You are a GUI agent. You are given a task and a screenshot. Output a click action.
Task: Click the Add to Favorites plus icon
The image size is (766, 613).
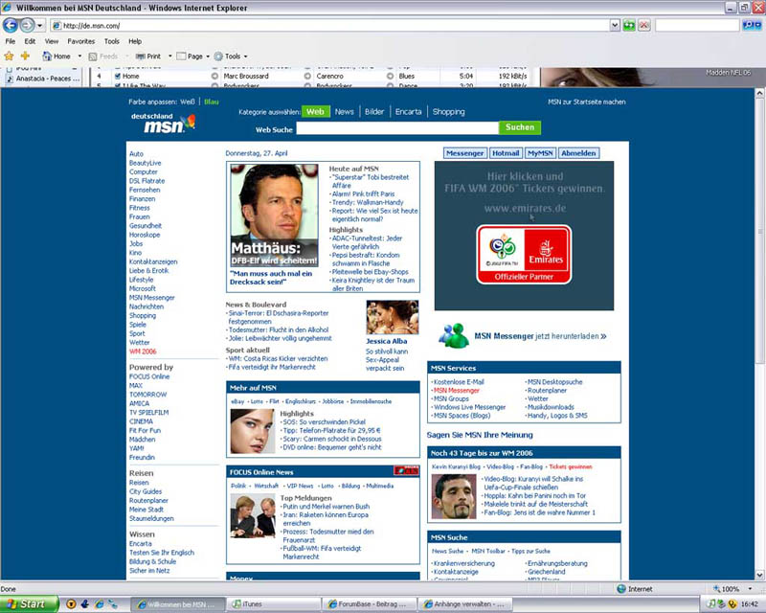point(25,57)
